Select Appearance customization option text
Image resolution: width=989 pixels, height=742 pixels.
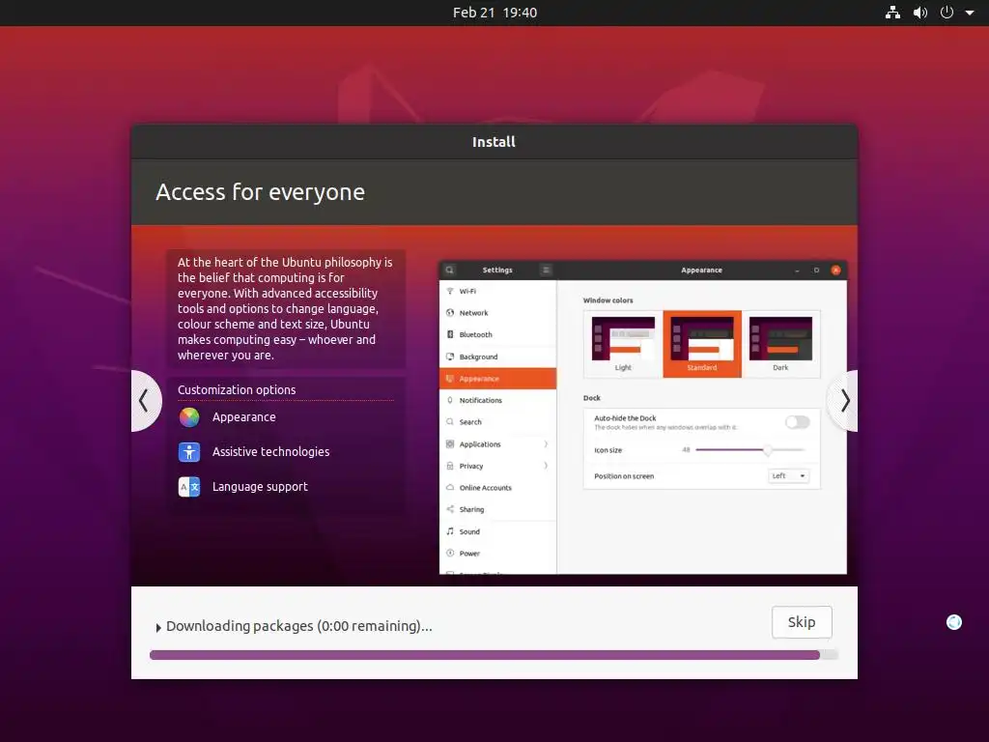coord(244,417)
